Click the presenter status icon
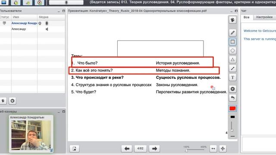276x155 pixels. 4,23
